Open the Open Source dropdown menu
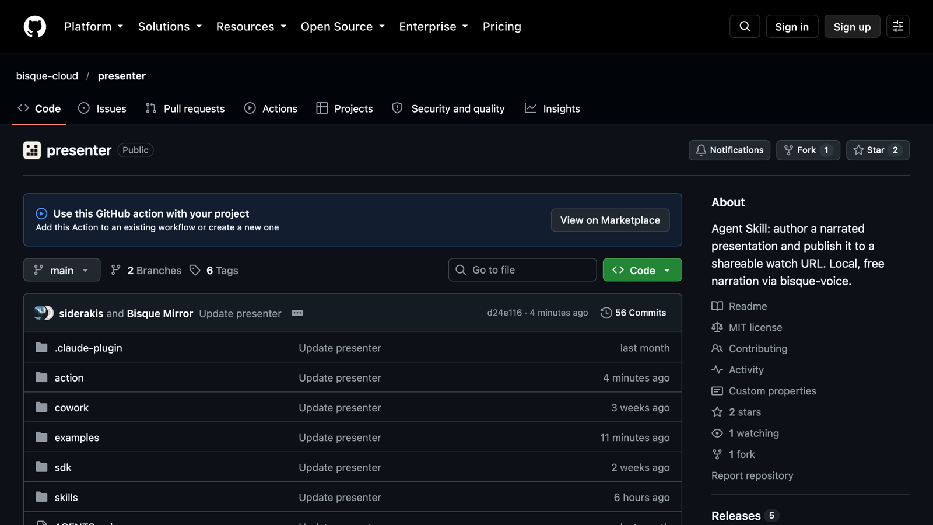933x525 pixels. click(x=343, y=26)
